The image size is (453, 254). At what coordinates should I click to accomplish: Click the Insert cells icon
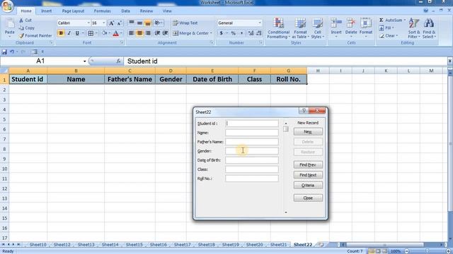[x=336, y=23]
